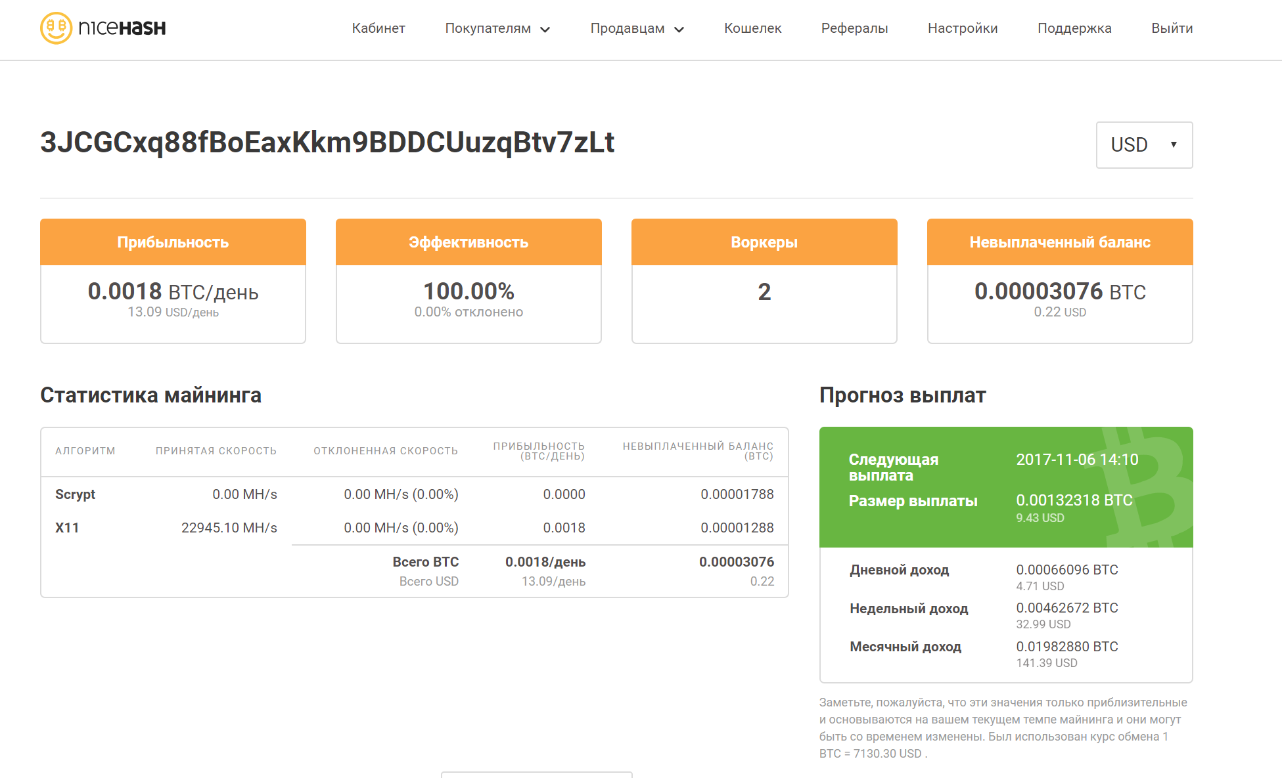
Task: Click the monthly income 0.01982880 BTC
Action: 1067,647
